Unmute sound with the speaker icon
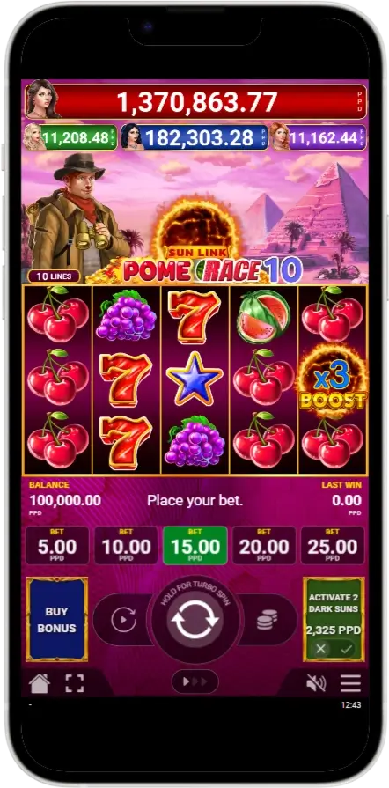The image size is (389, 788). (316, 683)
